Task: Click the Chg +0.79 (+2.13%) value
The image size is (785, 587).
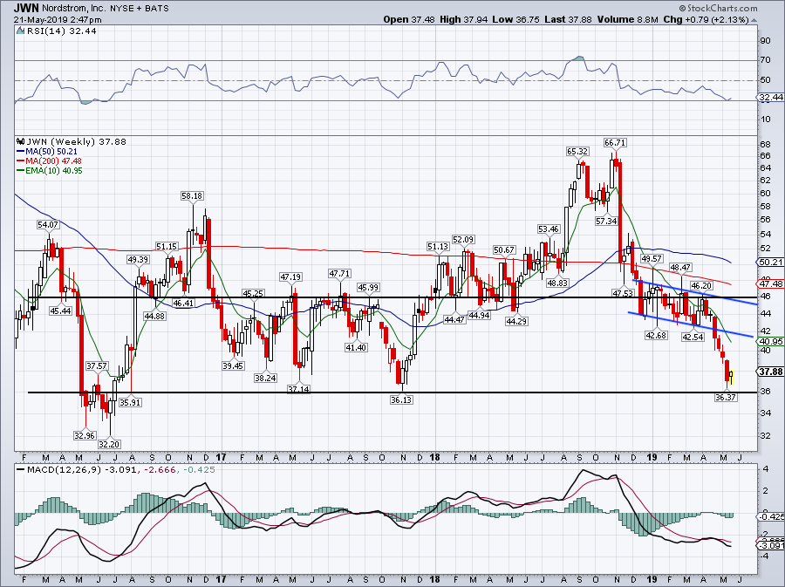Action: point(706,19)
